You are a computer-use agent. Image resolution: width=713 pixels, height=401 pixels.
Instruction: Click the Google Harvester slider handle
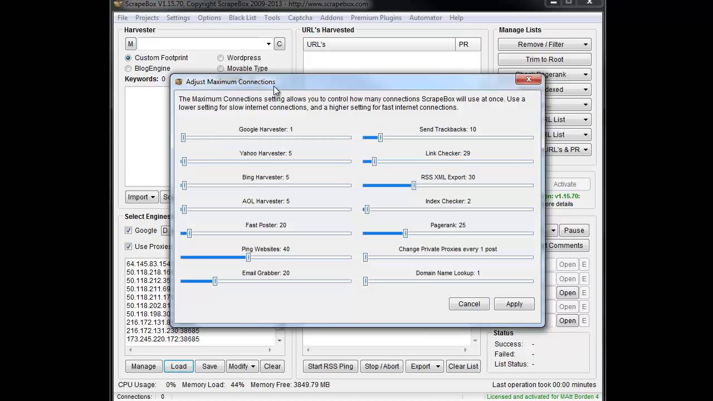click(x=183, y=138)
